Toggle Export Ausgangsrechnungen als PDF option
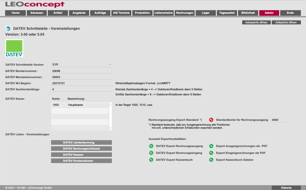Image resolution: width=306 pixels, height=190 pixels. [x=211, y=146]
